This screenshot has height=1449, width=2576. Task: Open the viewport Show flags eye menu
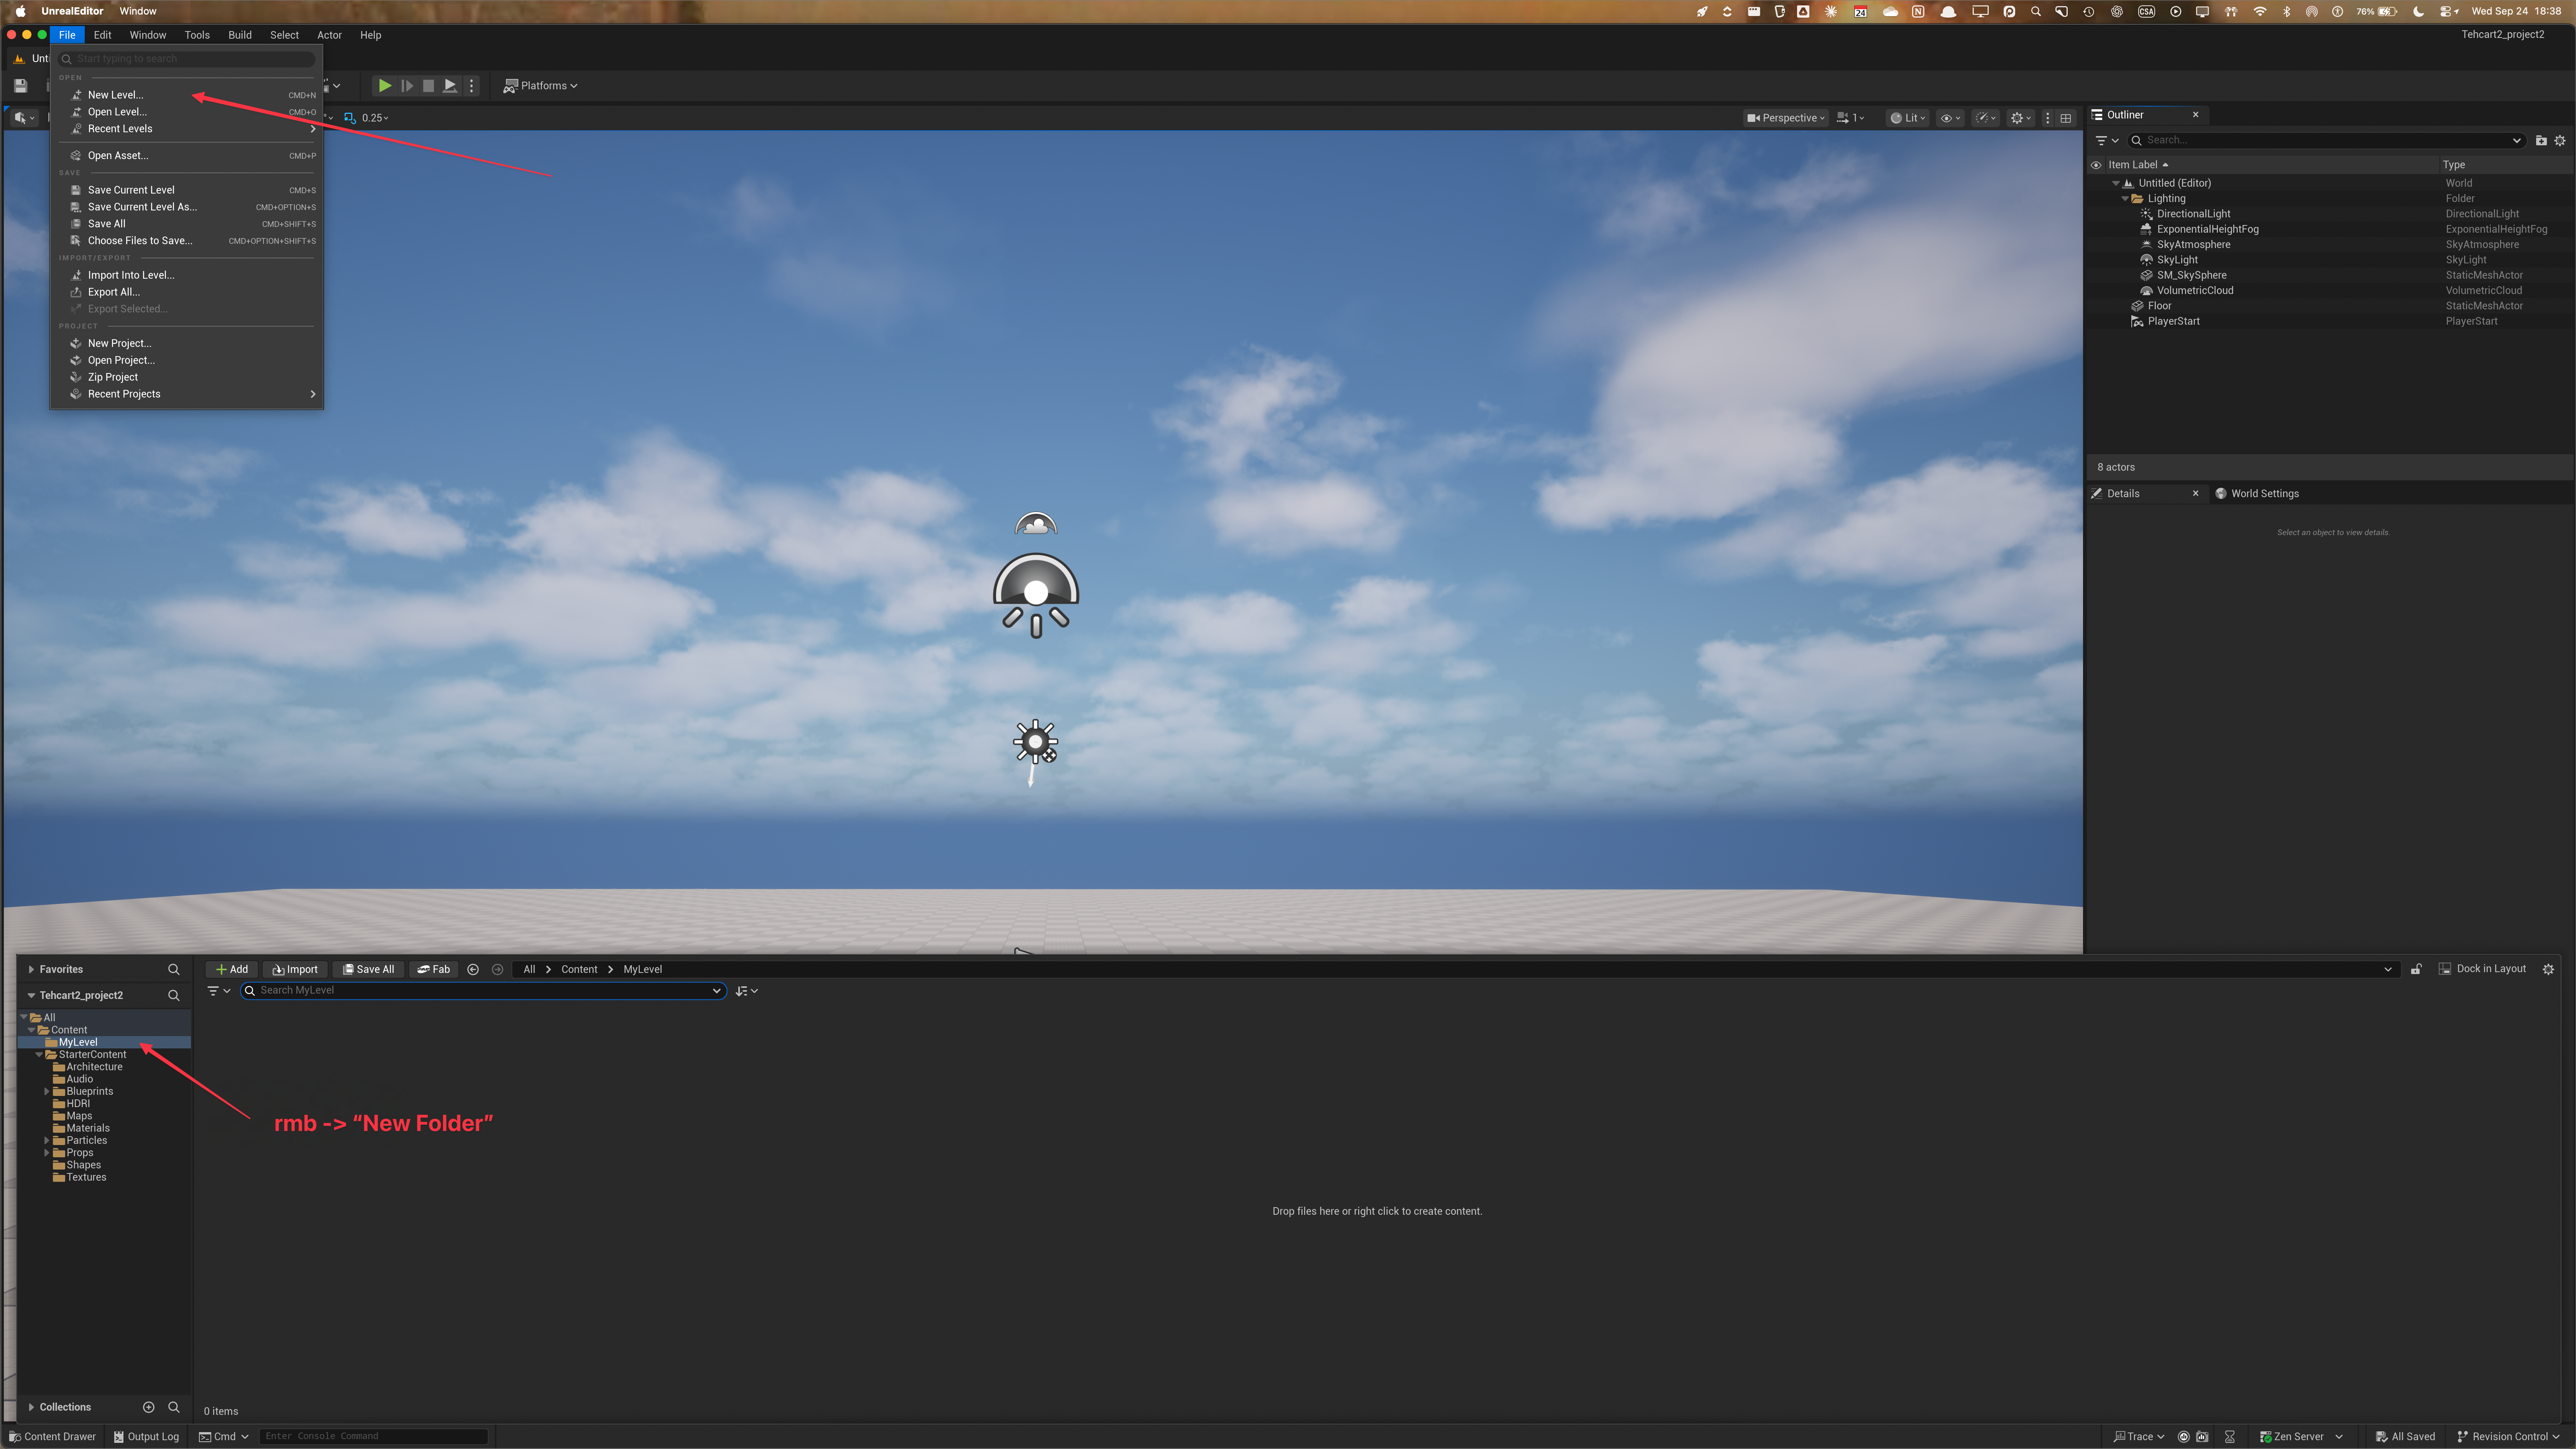(x=1950, y=118)
